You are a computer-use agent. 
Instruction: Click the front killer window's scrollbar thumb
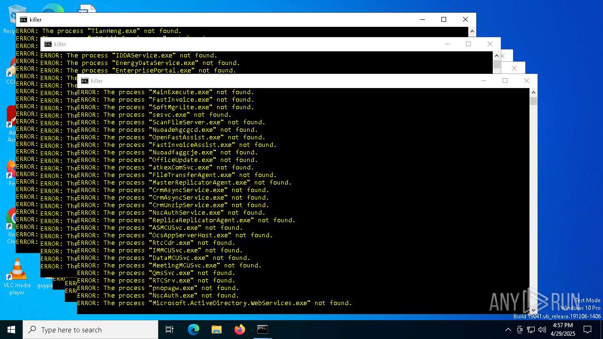point(533,101)
